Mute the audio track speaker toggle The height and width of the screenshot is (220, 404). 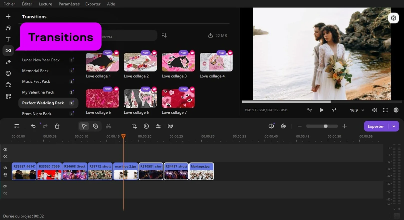pos(5,186)
